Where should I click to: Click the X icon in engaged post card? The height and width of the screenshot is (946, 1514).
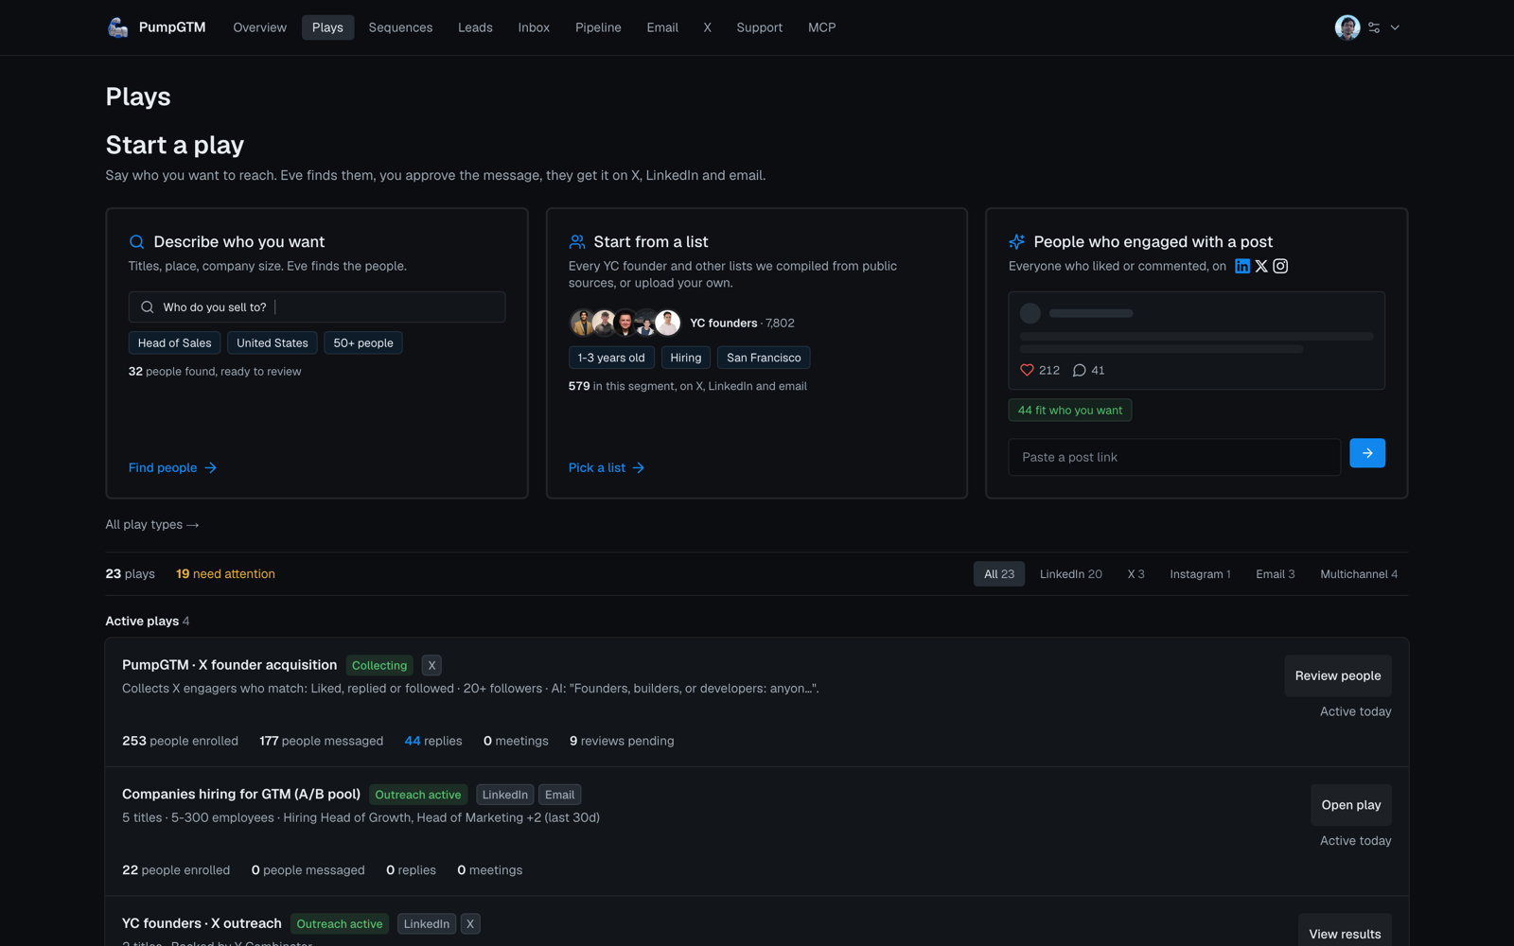(x=1261, y=266)
